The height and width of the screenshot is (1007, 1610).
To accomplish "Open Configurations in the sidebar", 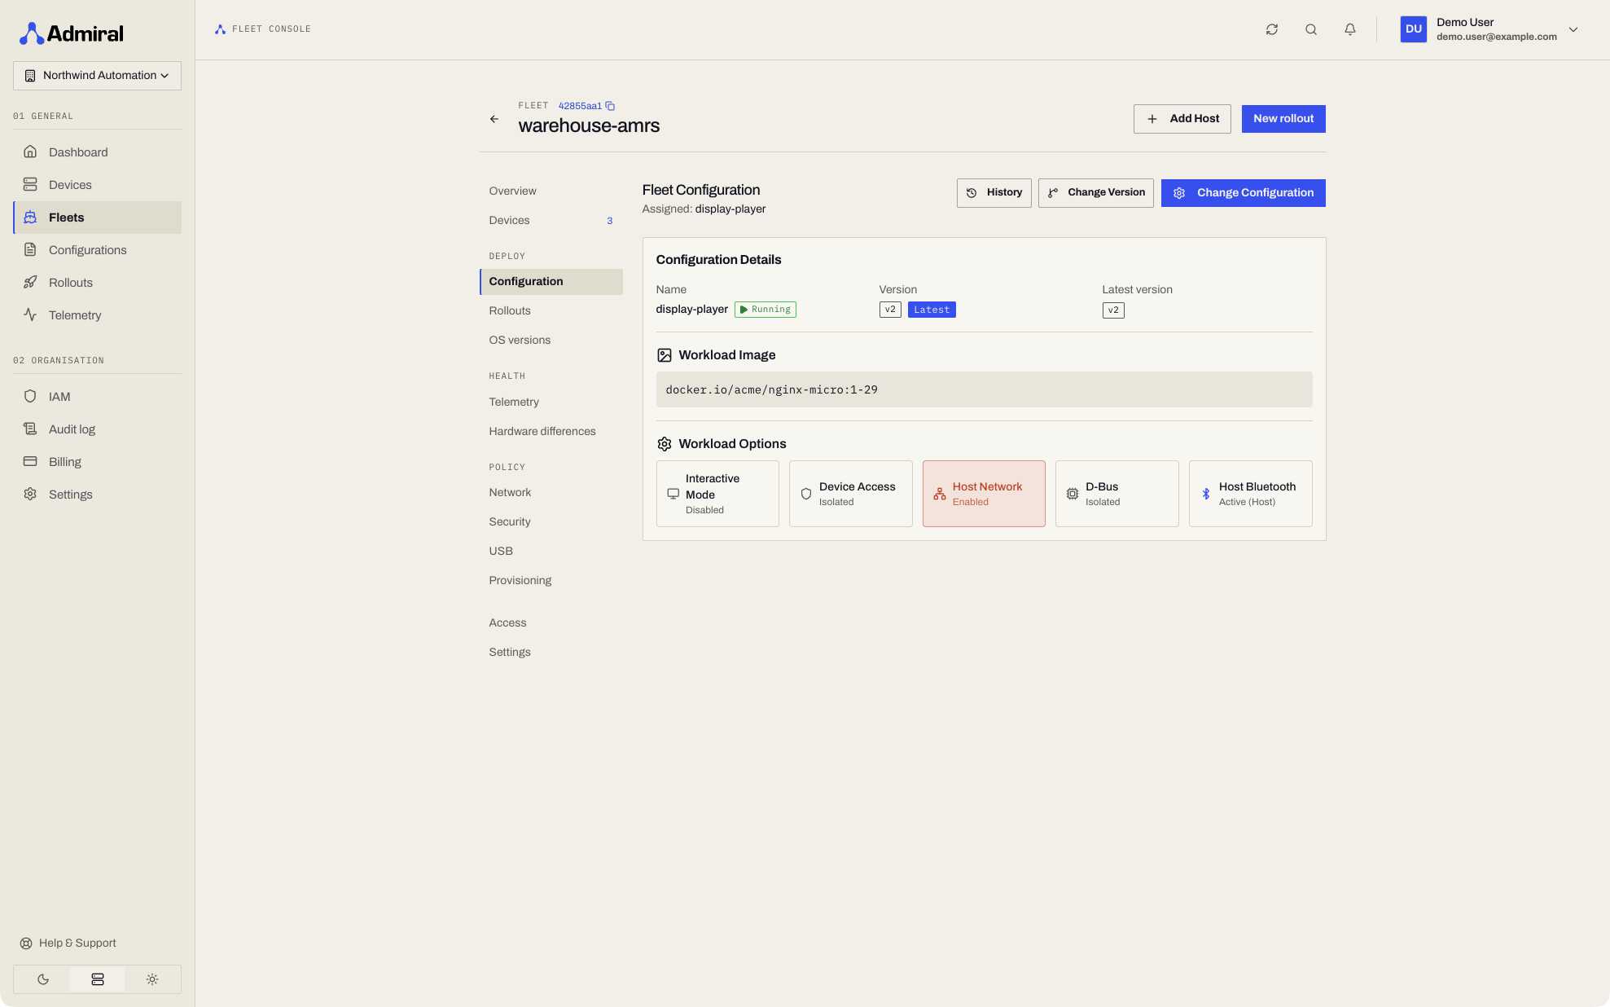I will point(97,250).
